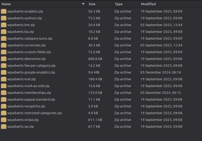This screenshot has width=202, height=141.
Task: Click the wpadverts-restricted-categories.zip entry
Action: (34, 113)
